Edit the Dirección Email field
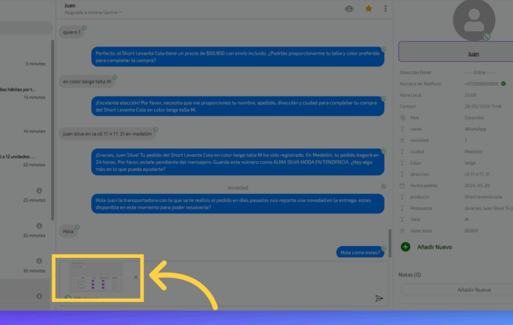 click(480, 73)
